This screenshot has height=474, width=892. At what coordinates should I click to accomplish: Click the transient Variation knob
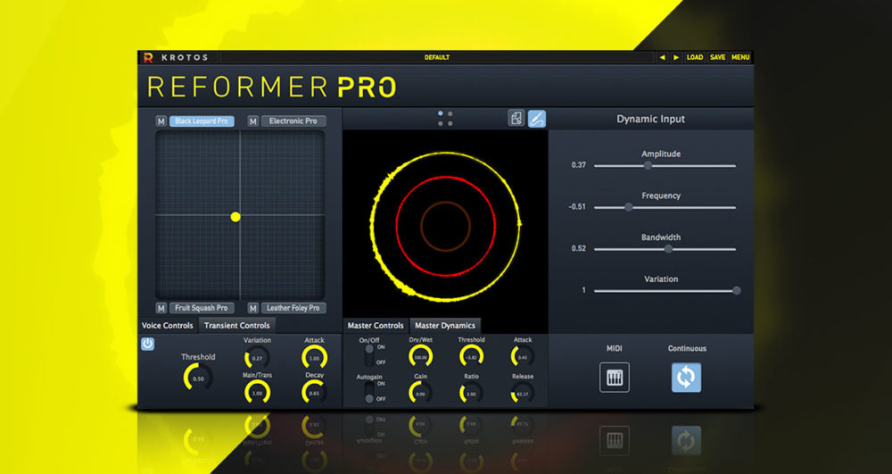click(257, 358)
